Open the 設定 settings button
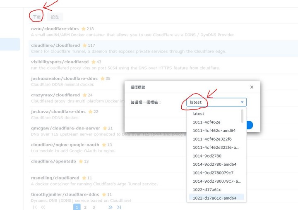This screenshot has height=210, width=298. click(x=55, y=17)
